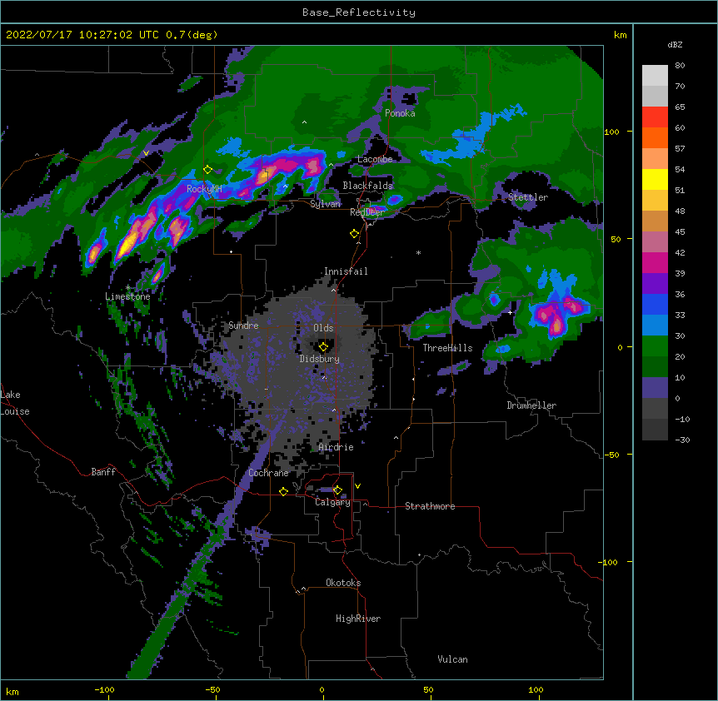Click the 80 value on the dBZ legend
The image size is (718, 701).
tap(680, 66)
